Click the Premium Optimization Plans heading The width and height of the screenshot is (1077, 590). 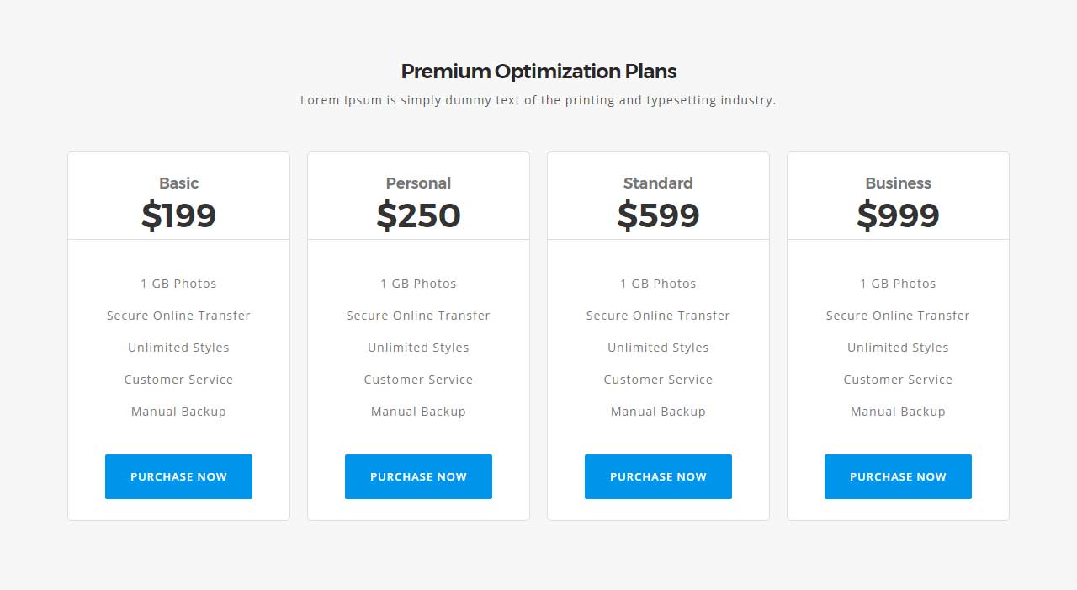(538, 72)
